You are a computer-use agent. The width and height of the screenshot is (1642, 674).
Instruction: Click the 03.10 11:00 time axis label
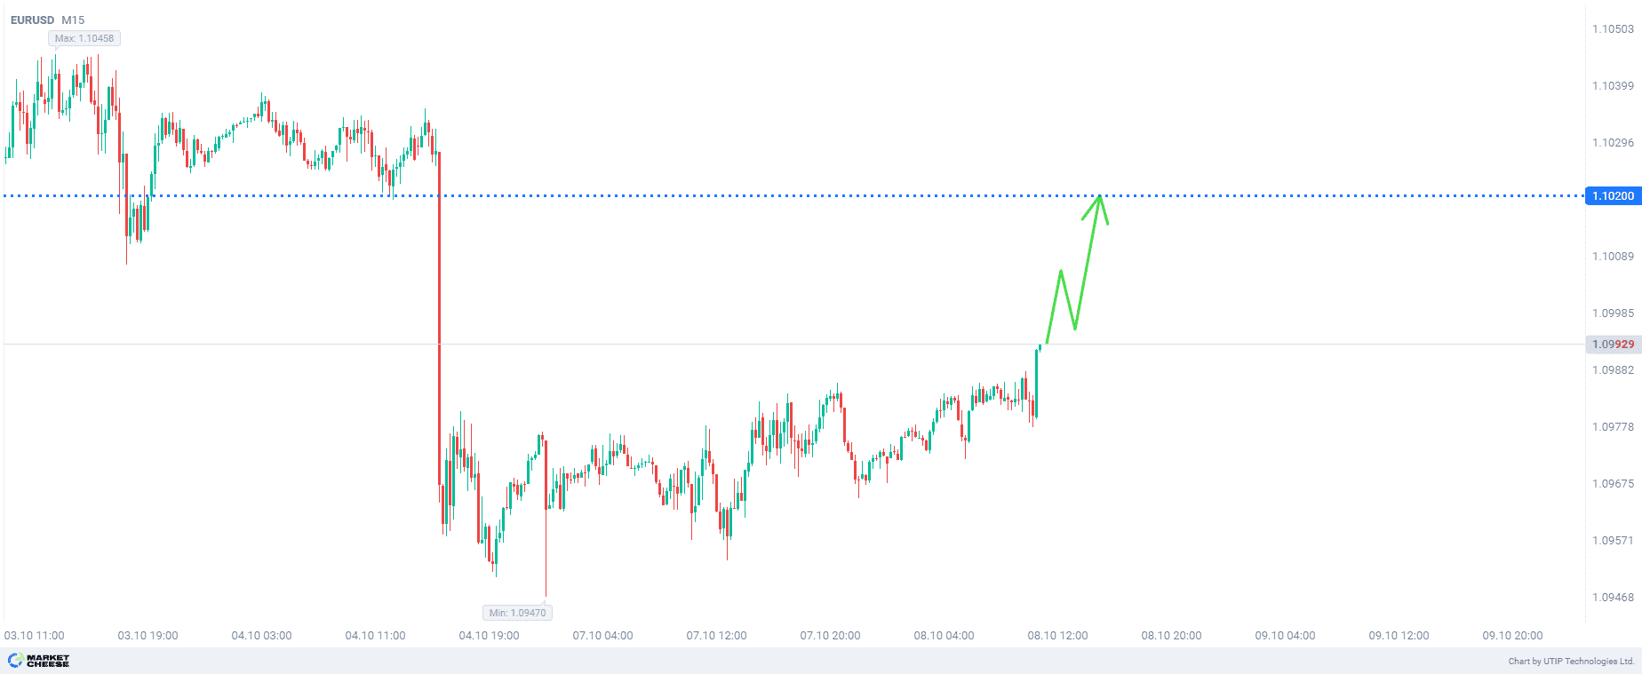click(x=34, y=635)
